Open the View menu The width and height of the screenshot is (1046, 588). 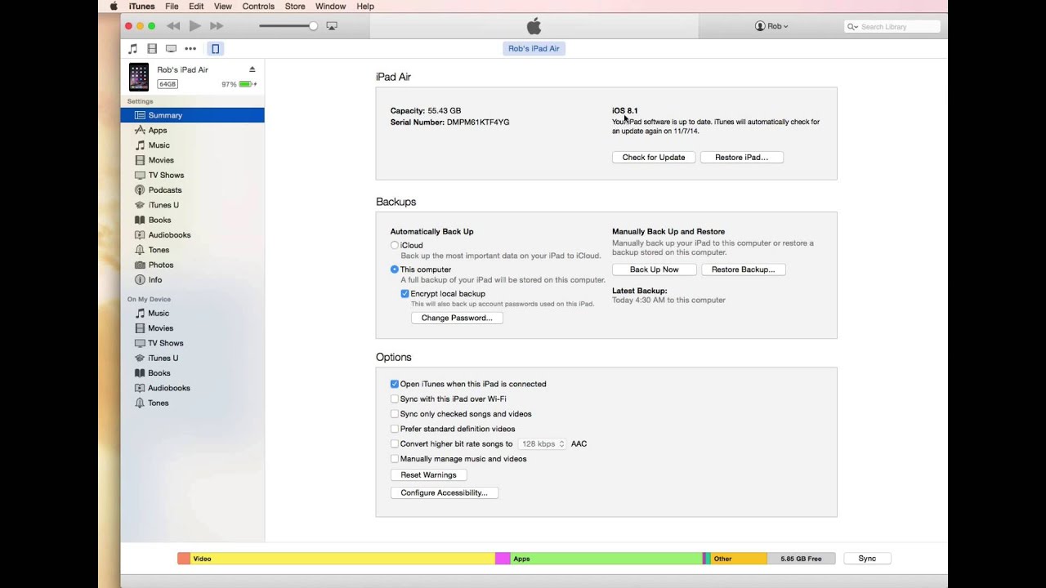(x=222, y=7)
